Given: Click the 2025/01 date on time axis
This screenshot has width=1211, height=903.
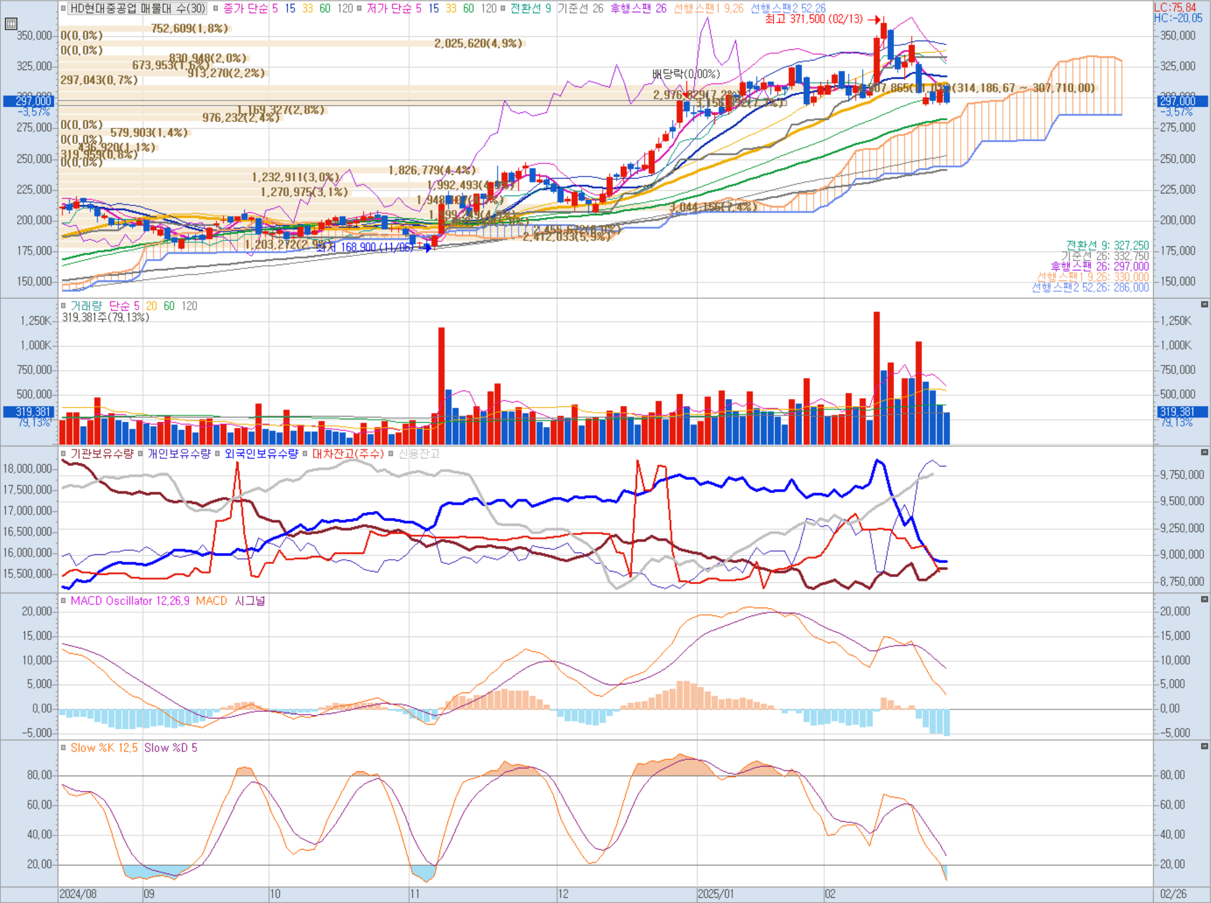Looking at the screenshot, I should (716, 894).
